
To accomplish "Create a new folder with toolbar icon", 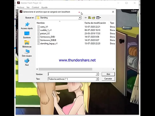I will [x=94, y=18].
